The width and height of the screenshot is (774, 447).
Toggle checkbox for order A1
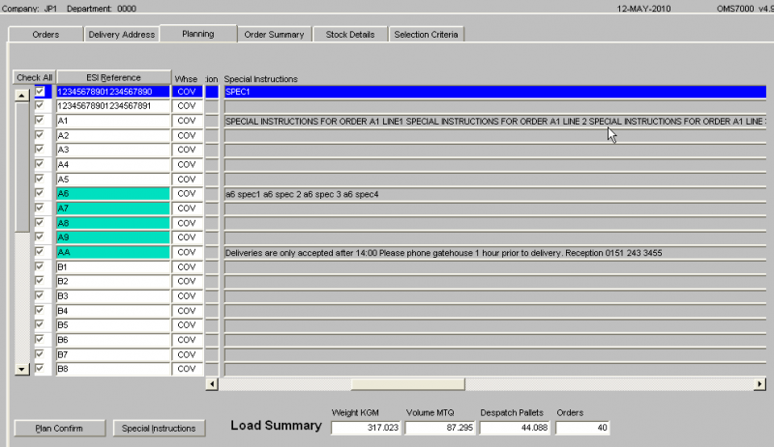[x=40, y=121]
